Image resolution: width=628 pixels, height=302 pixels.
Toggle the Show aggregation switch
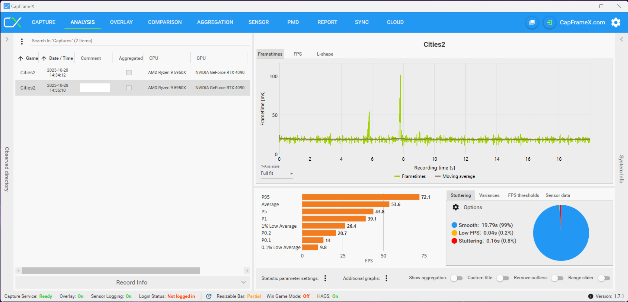pos(457,278)
